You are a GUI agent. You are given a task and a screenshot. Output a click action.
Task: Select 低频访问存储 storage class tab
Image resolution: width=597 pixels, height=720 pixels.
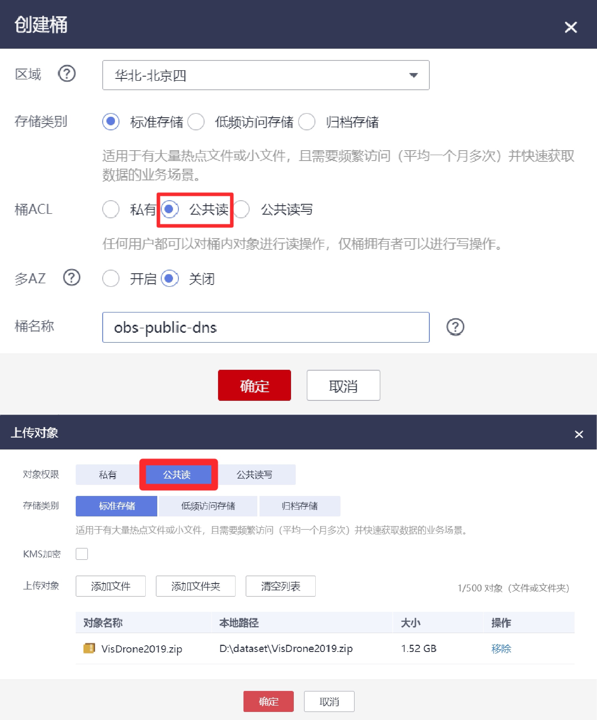pos(208,506)
